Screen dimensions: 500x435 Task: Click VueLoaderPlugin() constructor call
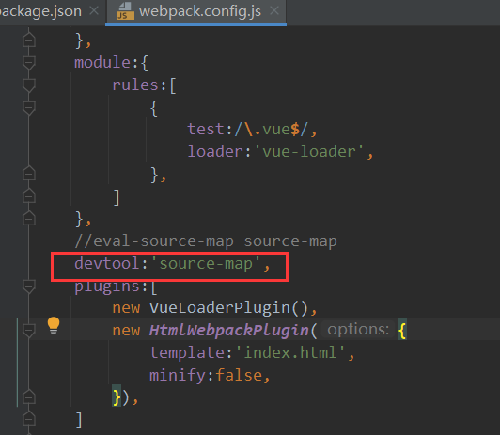(228, 308)
